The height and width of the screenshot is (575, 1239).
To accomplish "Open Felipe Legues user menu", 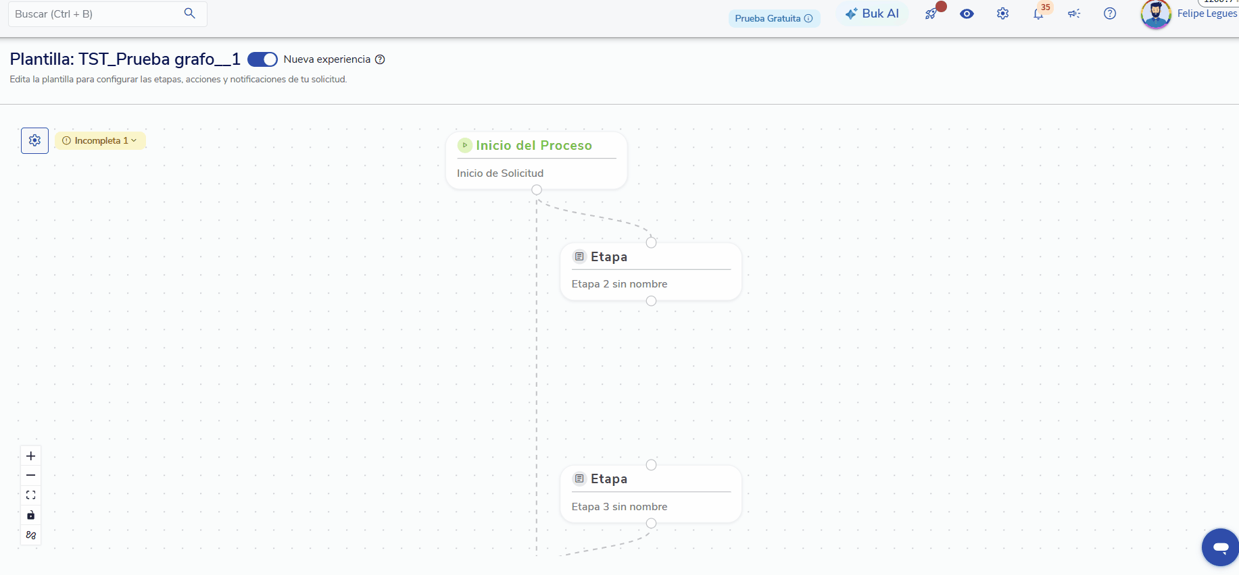I will pos(1189,13).
